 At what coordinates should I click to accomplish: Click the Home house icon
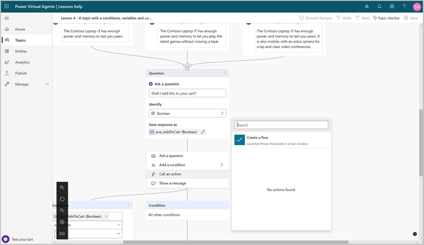click(x=7, y=29)
